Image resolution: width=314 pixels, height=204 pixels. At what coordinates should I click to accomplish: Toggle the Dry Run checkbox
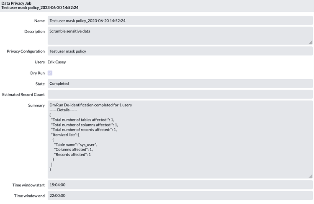[50, 73]
